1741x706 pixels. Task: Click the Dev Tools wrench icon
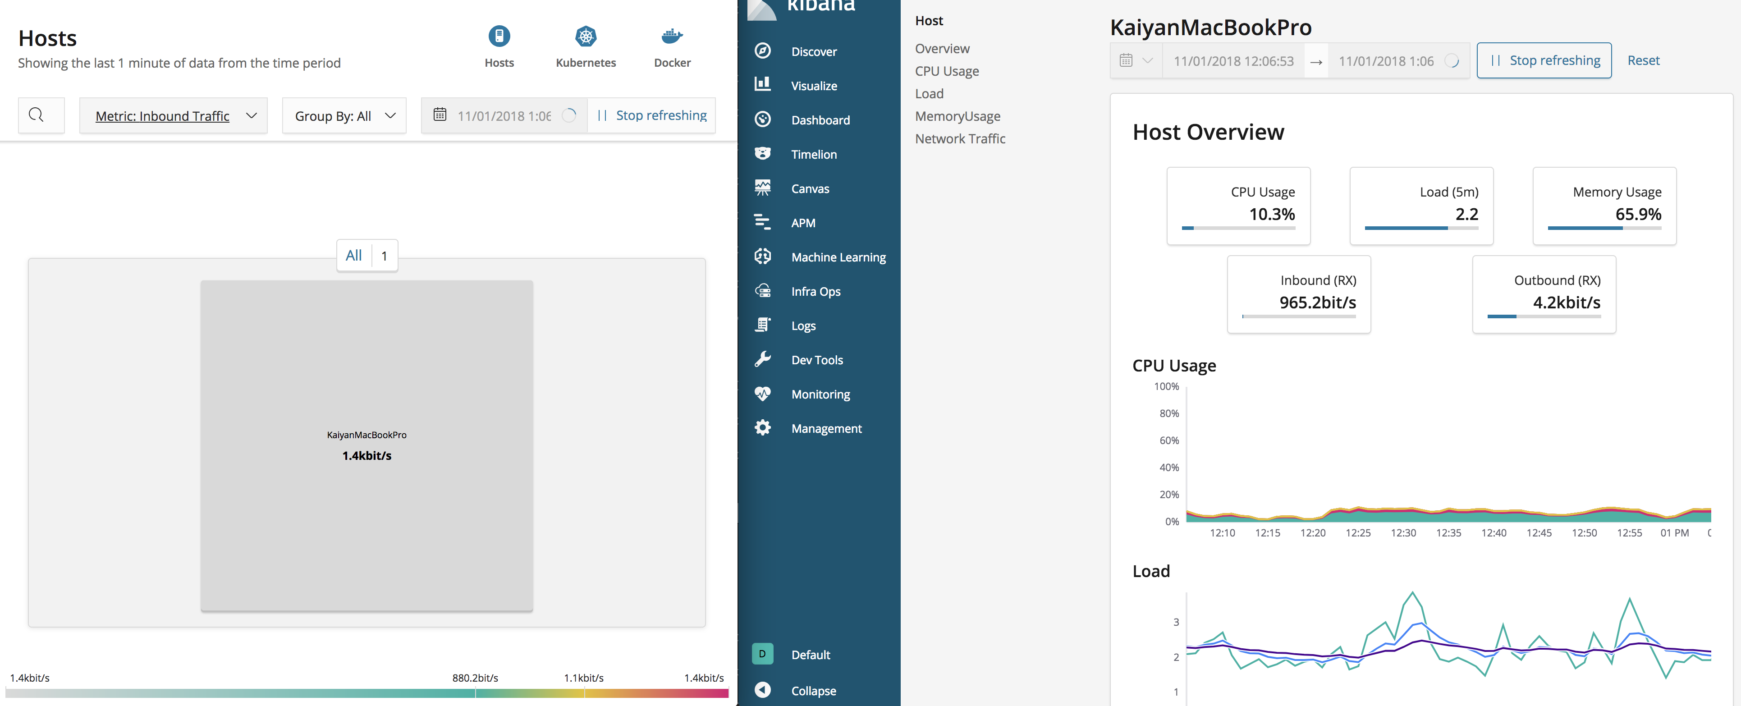[762, 359]
